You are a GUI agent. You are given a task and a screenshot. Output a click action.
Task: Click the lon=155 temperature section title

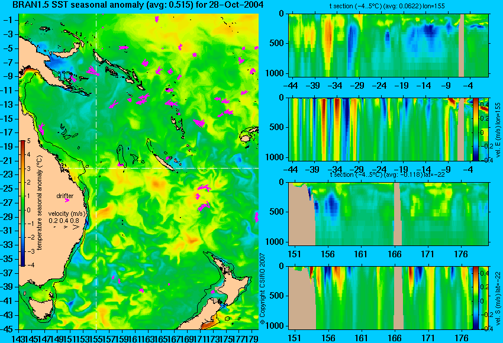[387, 6]
